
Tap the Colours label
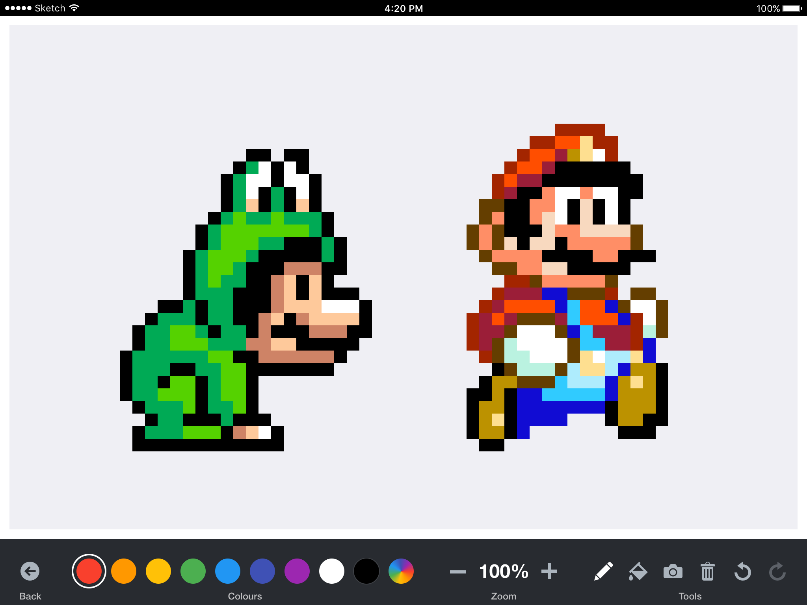(245, 596)
